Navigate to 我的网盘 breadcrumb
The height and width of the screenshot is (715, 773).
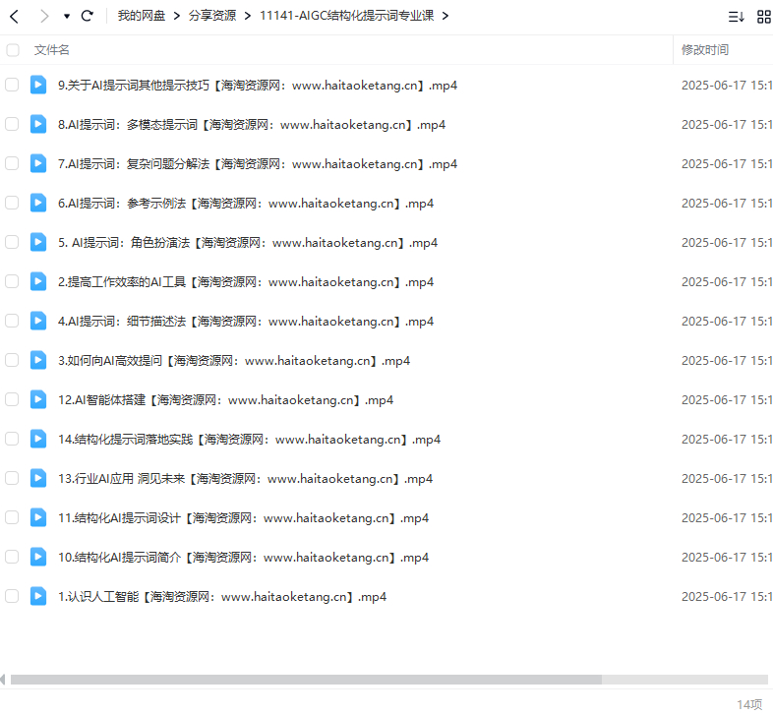click(141, 16)
